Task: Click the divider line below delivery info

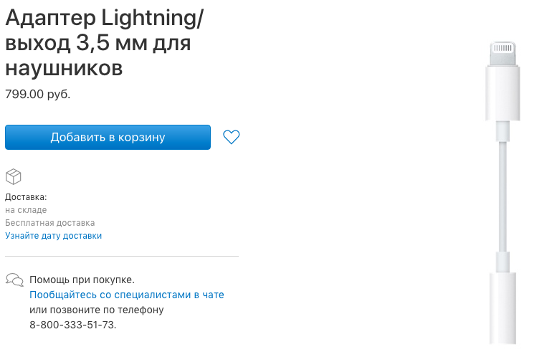Action: tap(122, 256)
